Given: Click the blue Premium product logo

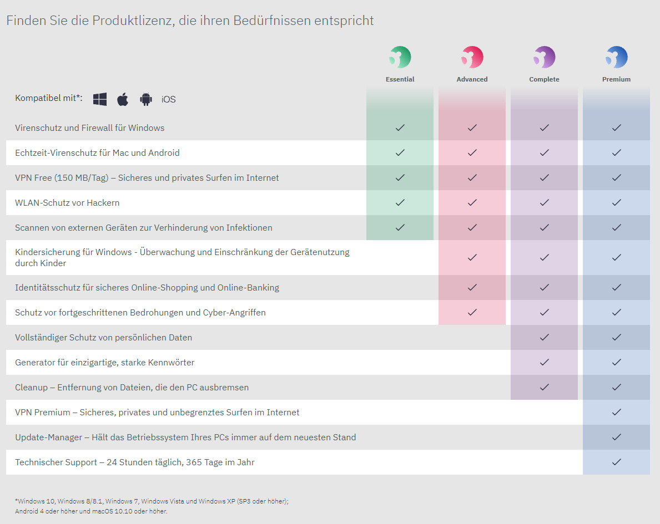Looking at the screenshot, I should pyautogui.click(x=616, y=57).
